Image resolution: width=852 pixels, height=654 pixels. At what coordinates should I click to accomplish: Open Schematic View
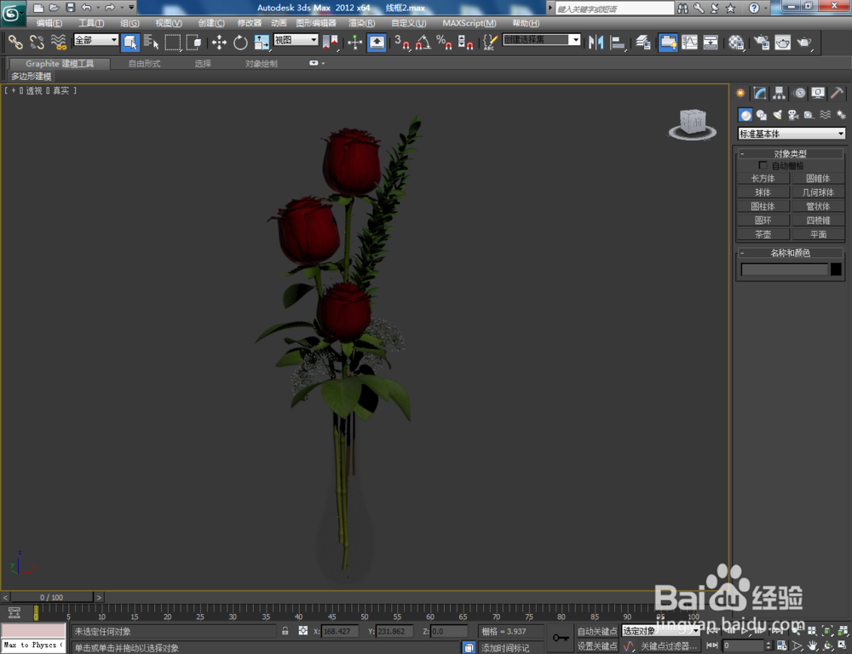pos(711,42)
